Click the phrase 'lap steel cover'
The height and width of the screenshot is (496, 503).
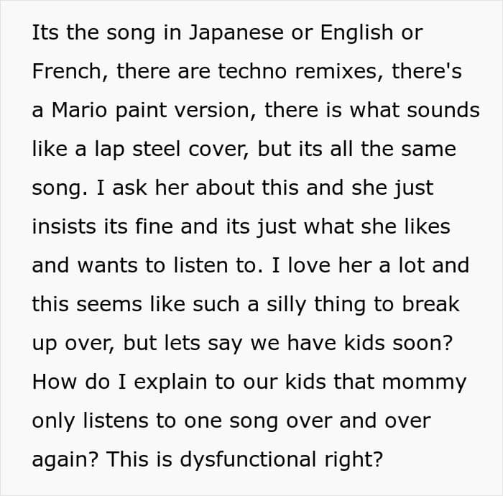(x=172, y=150)
